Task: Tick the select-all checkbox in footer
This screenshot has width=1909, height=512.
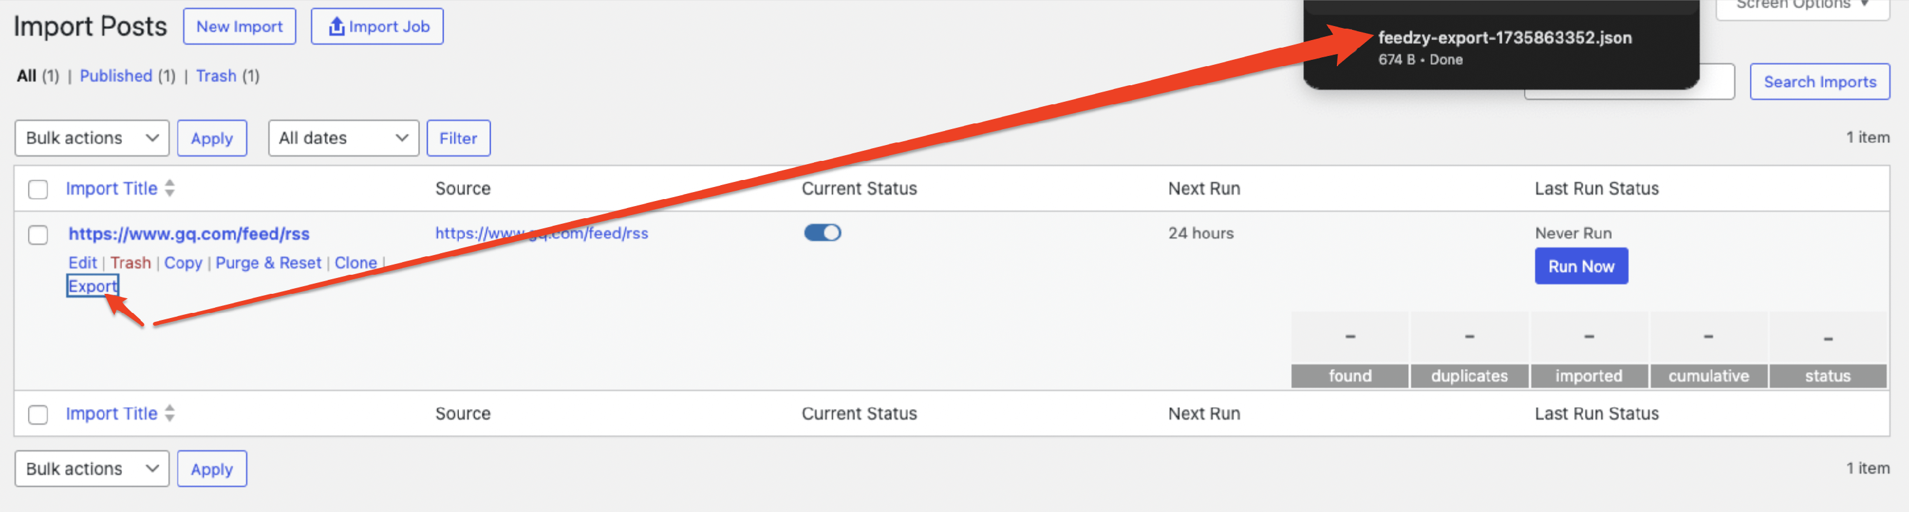Action: (38, 414)
